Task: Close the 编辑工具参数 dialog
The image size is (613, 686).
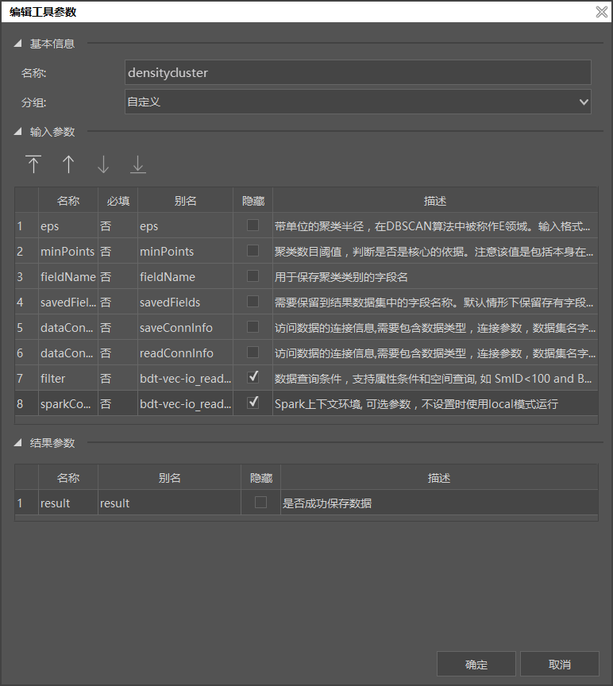Action: point(602,12)
